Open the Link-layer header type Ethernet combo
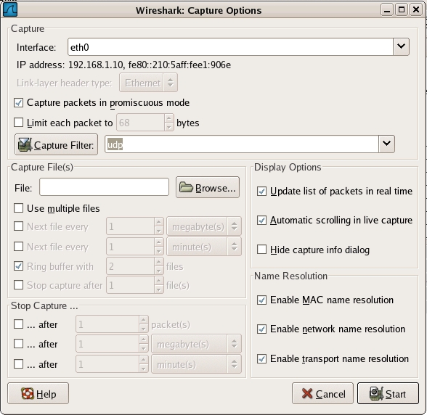The width and height of the screenshot is (427, 415). 148,83
